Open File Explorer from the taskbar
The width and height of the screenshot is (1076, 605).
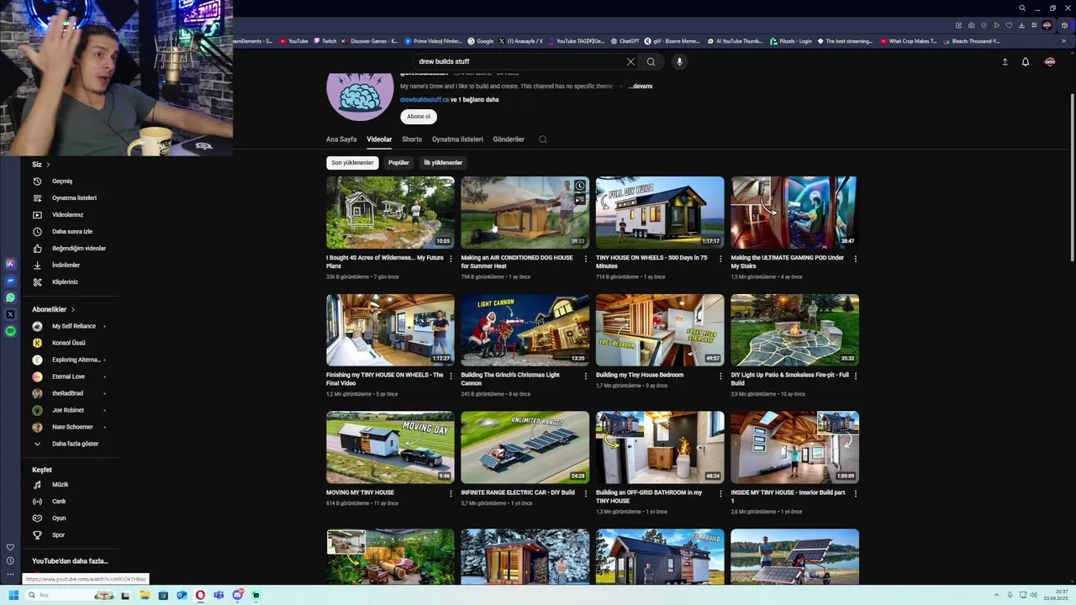(145, 595)
